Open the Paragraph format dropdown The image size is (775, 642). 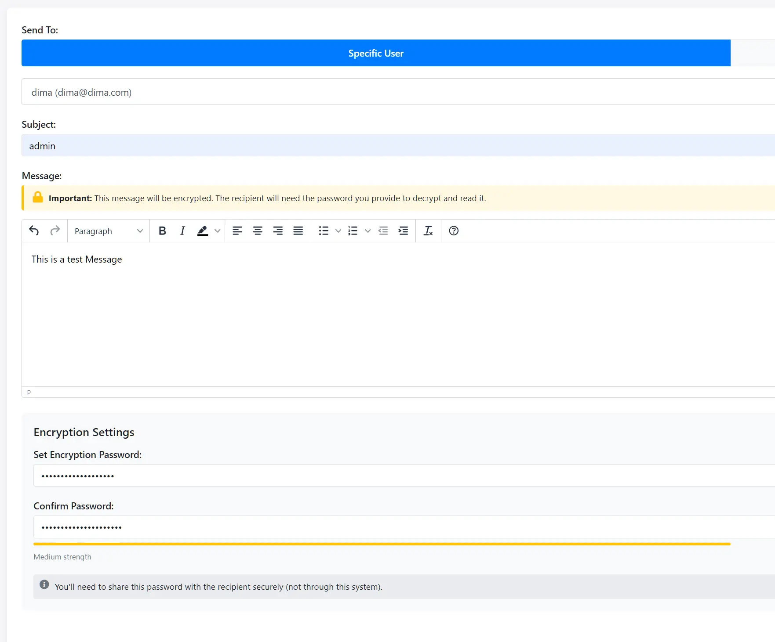(x=109, y=231)
